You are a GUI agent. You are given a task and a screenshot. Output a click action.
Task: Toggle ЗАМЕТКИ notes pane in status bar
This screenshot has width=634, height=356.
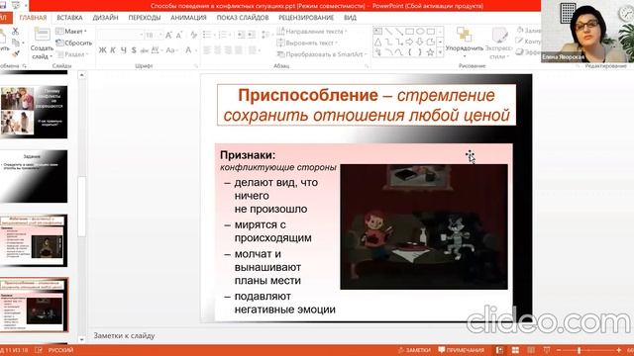414,350
